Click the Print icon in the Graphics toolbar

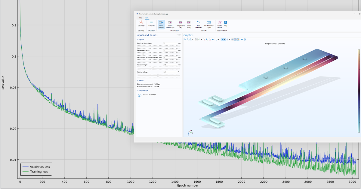pyautogui.click(x=245, y=39)
